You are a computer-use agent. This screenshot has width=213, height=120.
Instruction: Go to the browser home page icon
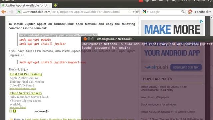tap(190, 12)
